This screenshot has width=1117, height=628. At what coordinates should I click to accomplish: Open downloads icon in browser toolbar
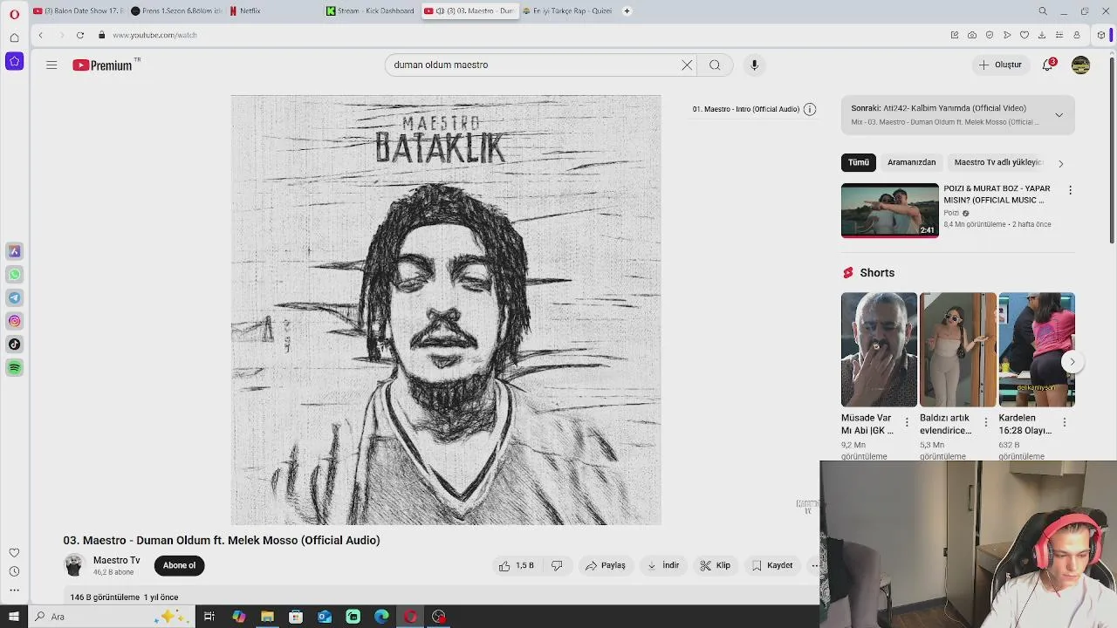click(x=1042, y=35)
